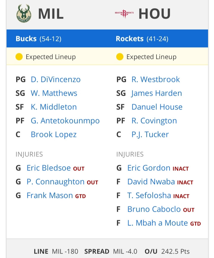View James Harden's profile
The height and width of the screenshot is (258, 214).
tap(156, 93)
